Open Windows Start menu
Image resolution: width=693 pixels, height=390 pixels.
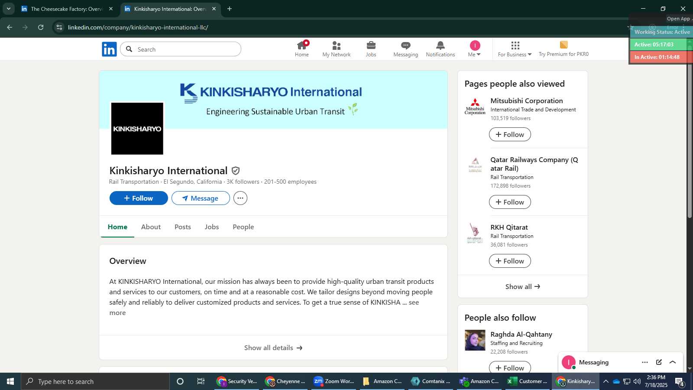tap(10, 381)
